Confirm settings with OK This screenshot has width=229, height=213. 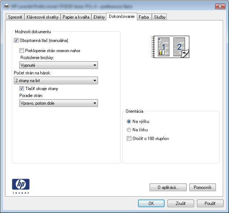(151, 204)
